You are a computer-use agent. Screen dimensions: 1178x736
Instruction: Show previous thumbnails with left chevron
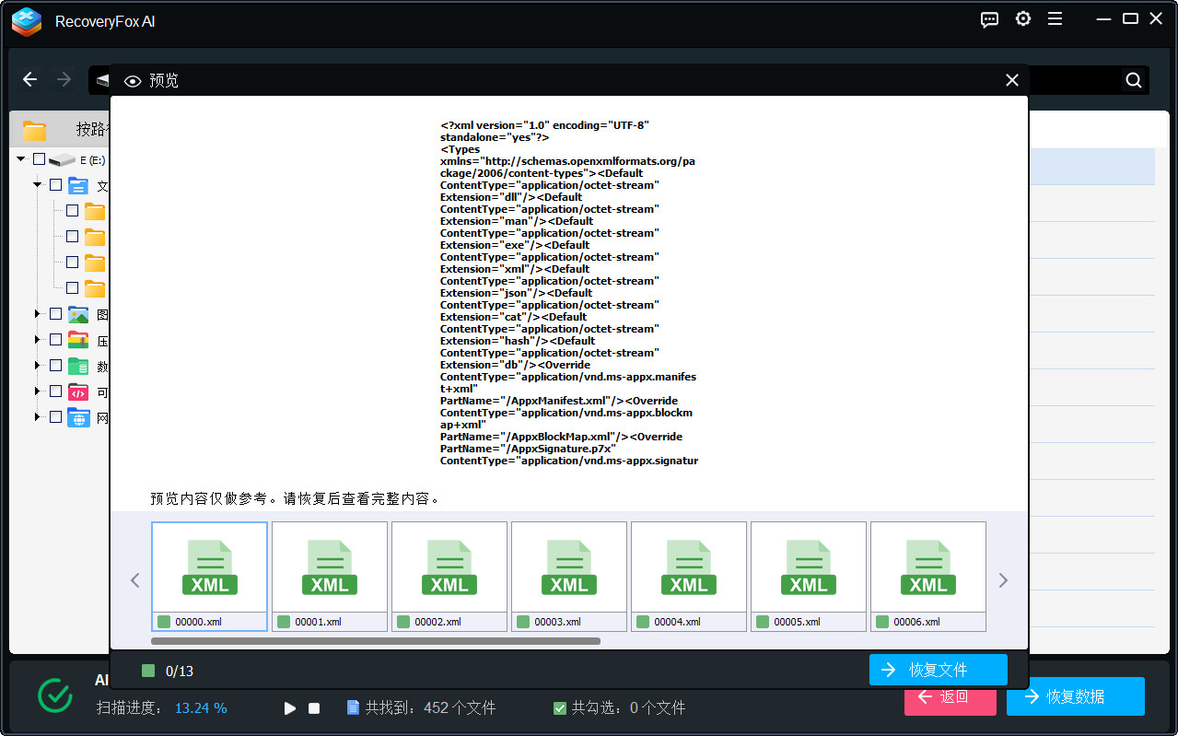pyautogui.click(x=134, y=580)
